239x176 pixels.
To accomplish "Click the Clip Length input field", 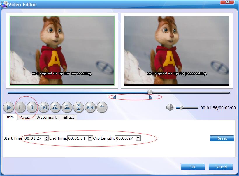I will tap(126, 138).
